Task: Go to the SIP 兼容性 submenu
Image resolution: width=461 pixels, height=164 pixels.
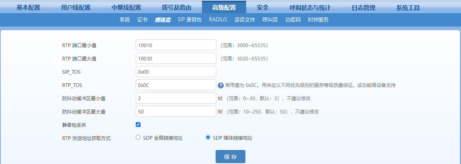Action: [x=190, y=20]
